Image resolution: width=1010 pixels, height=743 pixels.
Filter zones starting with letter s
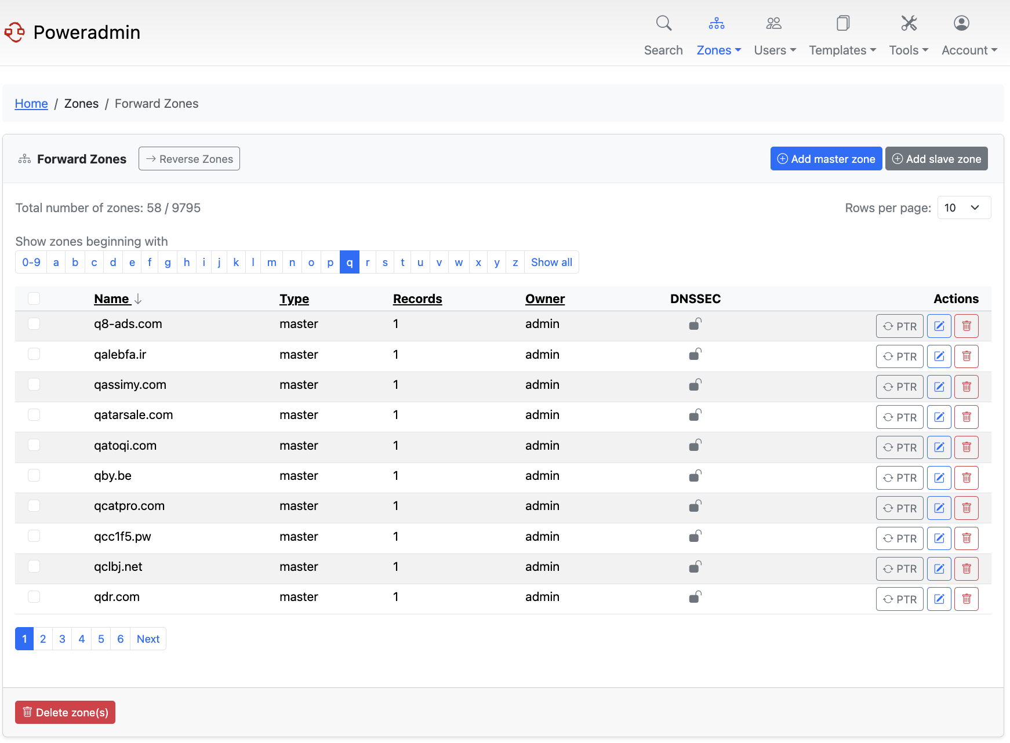385,262
